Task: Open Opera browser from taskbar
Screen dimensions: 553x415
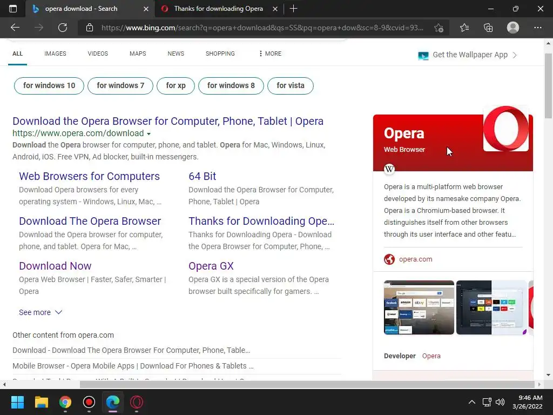Action: (x=137, y=402)
